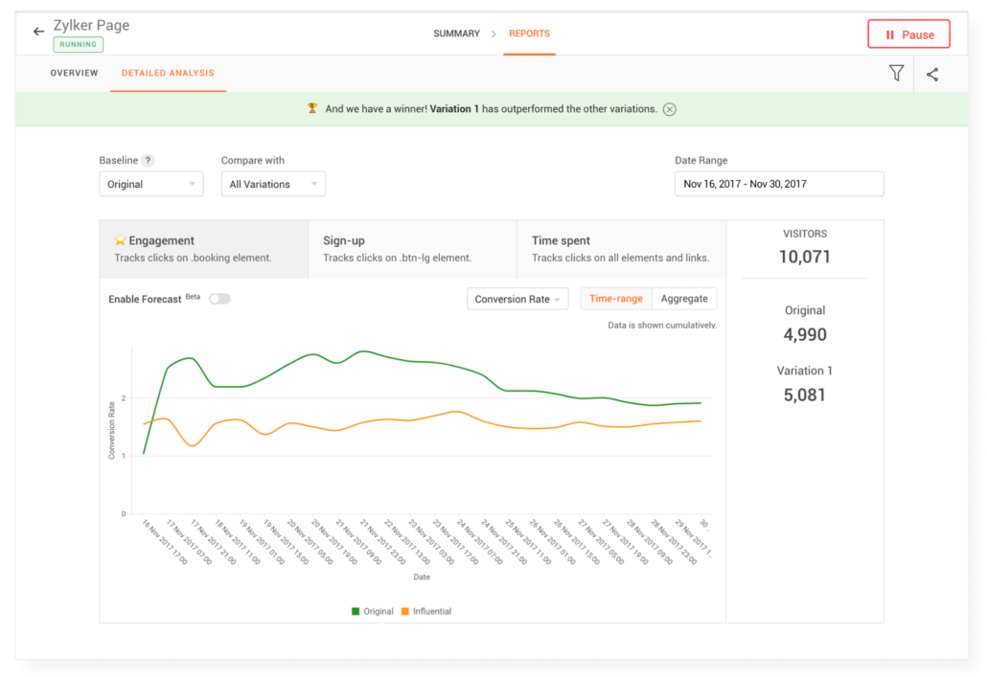Click the filter icon in the toolbar

pos(896,73)
